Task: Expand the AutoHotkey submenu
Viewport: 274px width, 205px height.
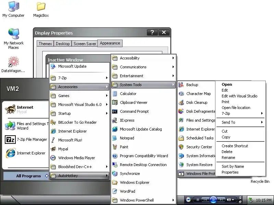Action: click(79, 176)
